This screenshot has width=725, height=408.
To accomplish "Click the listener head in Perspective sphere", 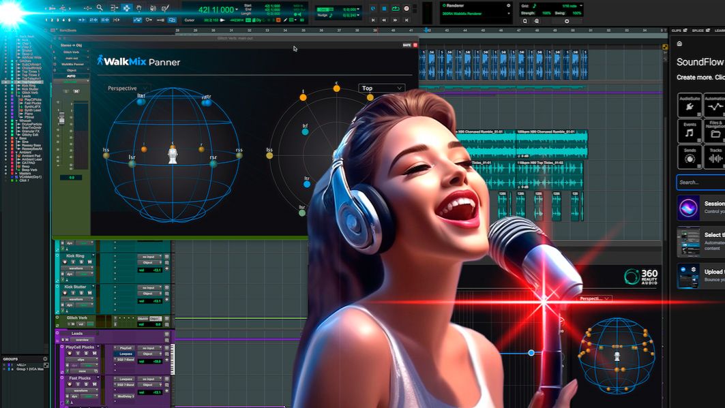I will pos(173,156).
